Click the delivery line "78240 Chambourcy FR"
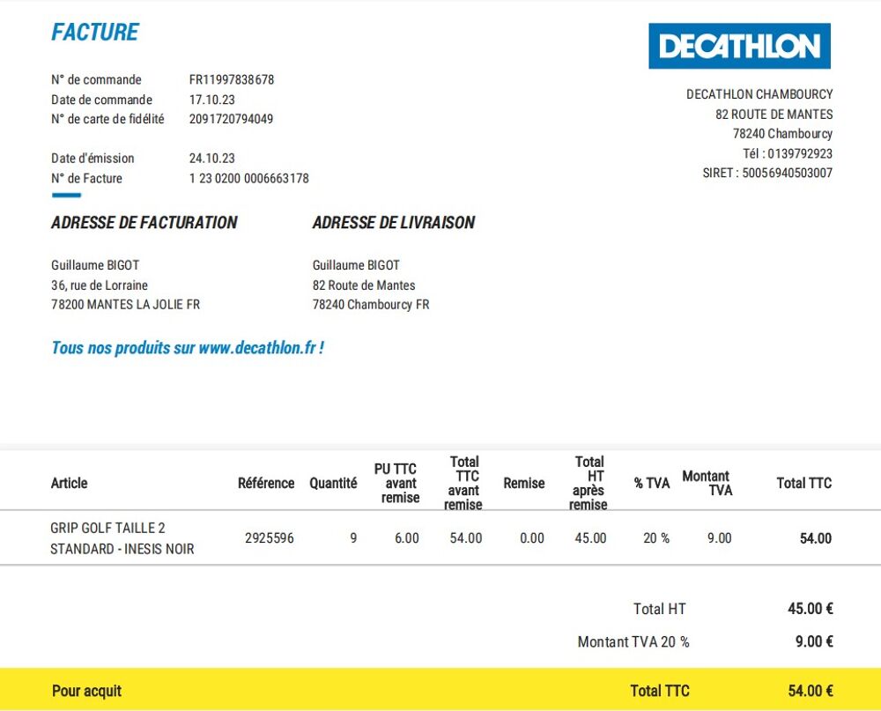The image size is (881, 711). coord(371,305)
